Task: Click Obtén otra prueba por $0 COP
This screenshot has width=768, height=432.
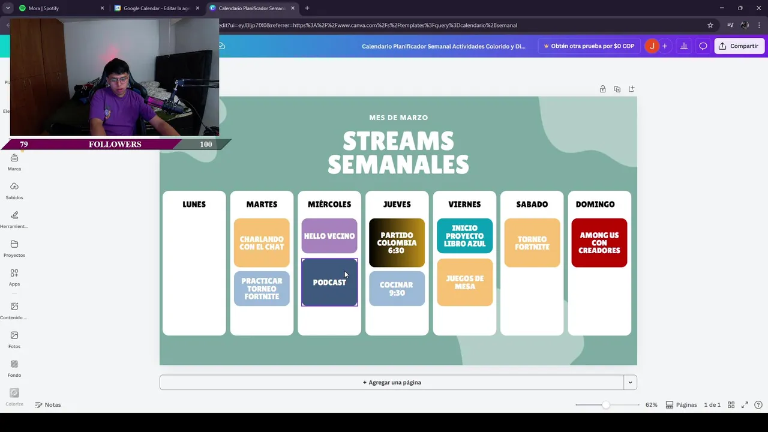Action: (x=589, y=46)
